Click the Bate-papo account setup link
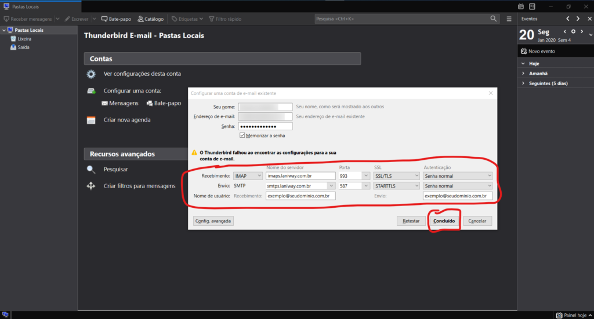The width and height of the screenshot is (594, 319). [x=164, y=103]
